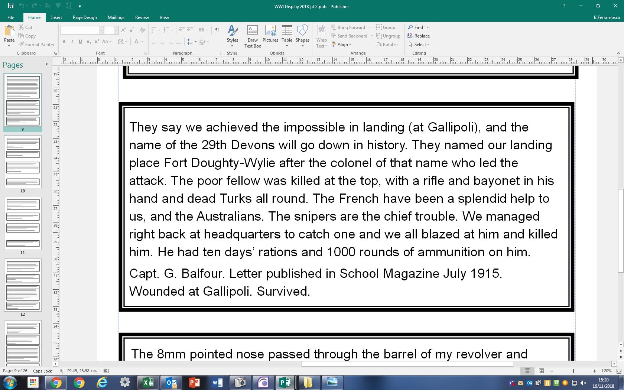The width and height of the screenshot is (624, 390).
Task: Switch to the Page Design tab
Action: tap(85, 17)
